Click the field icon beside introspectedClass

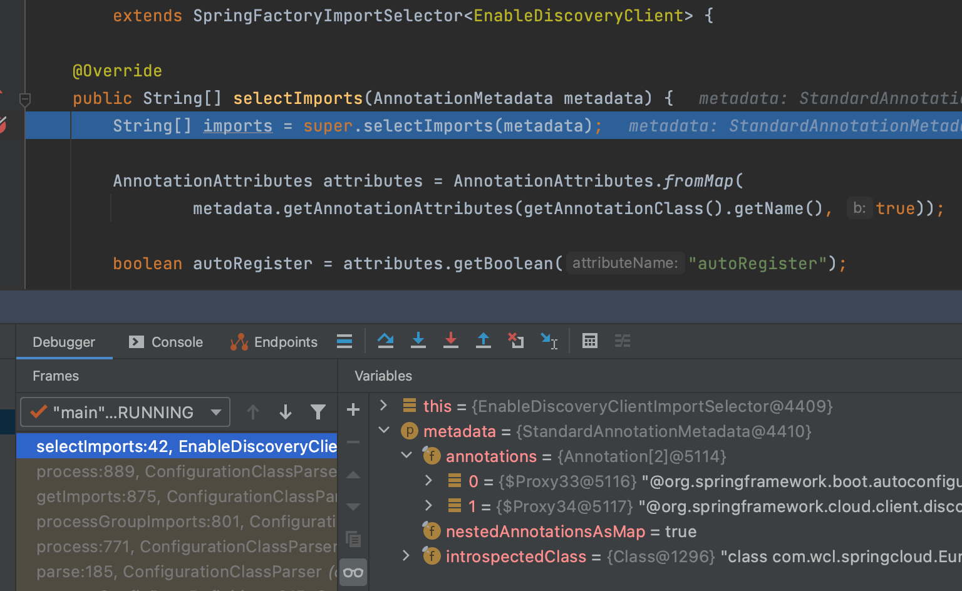(431, 556)
